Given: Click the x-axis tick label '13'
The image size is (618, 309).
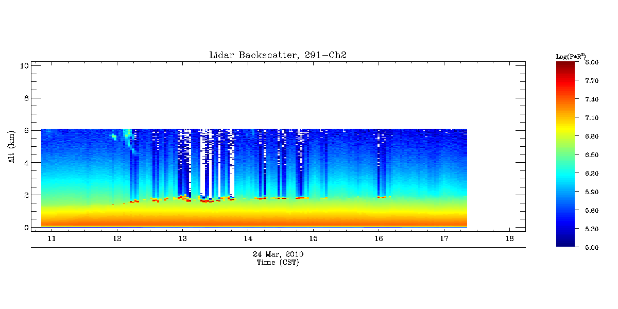Looking at the screenshot, I should (182, 238).
